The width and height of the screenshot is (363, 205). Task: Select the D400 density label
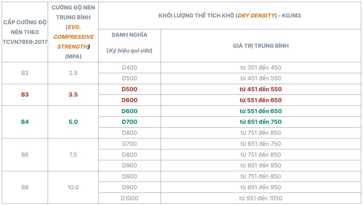(129, 68)
